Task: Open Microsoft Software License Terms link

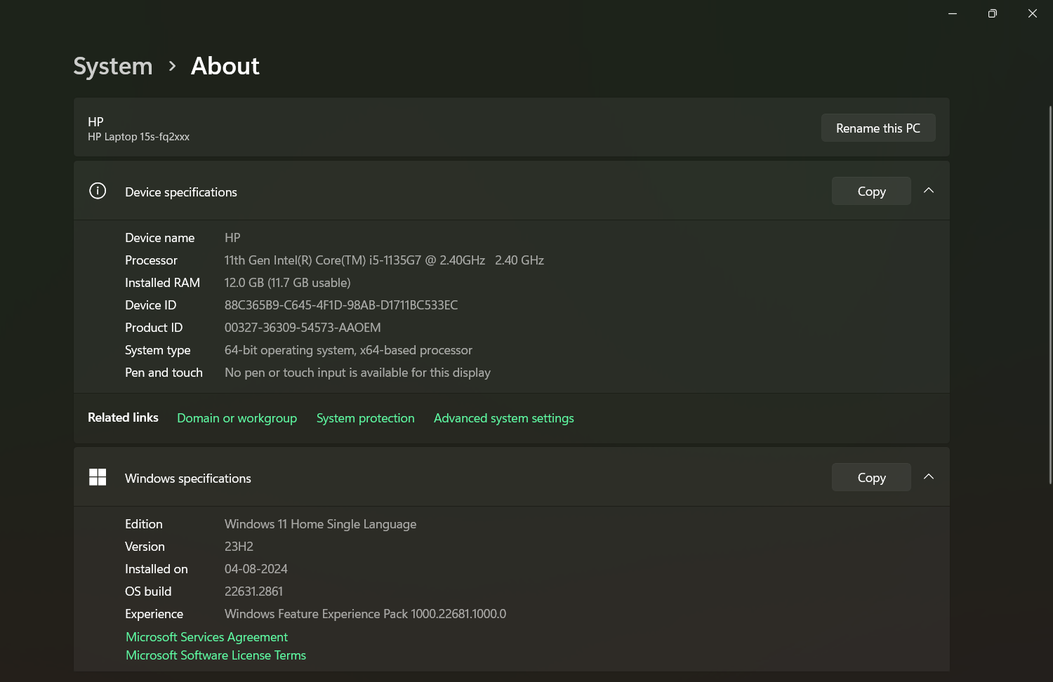Action: (216, 655)
